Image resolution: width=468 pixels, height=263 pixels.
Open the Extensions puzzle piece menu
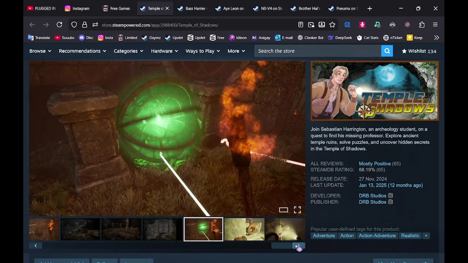pyautogui.click(x=422, y=24)
